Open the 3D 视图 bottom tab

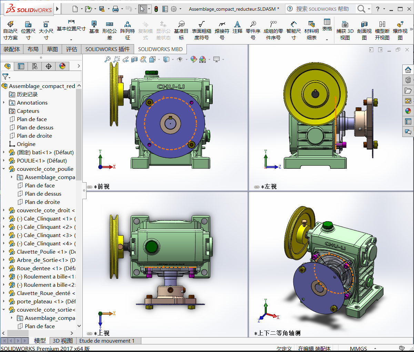[62, 341]
